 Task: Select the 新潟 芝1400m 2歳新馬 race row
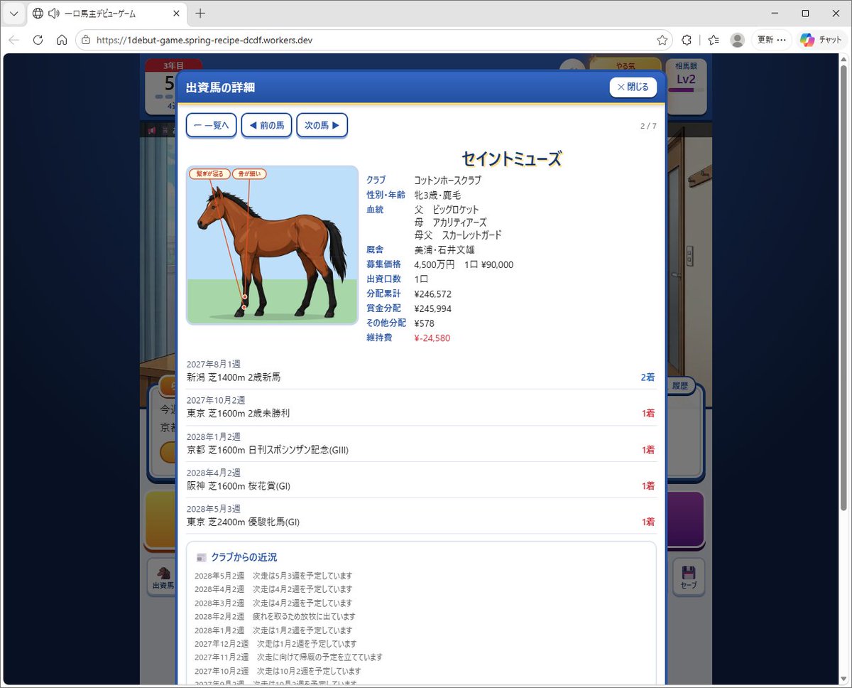421,371
